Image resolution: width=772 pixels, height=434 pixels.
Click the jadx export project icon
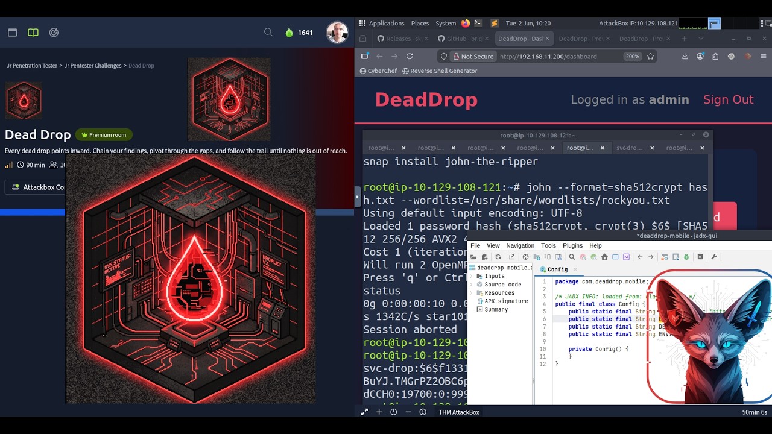(511, 257)
